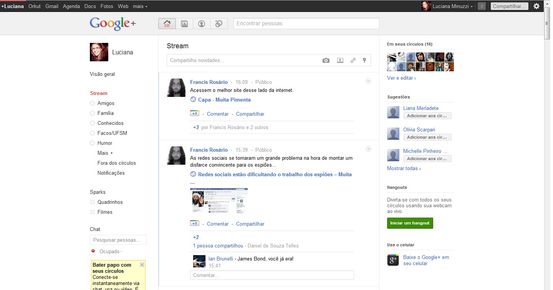Click Ver e editar circles link
The image size is (553, 290).
(401, 78)
